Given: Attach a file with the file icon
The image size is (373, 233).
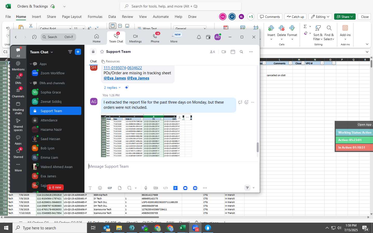Looking at the screenshot, I should click(120, 188).
